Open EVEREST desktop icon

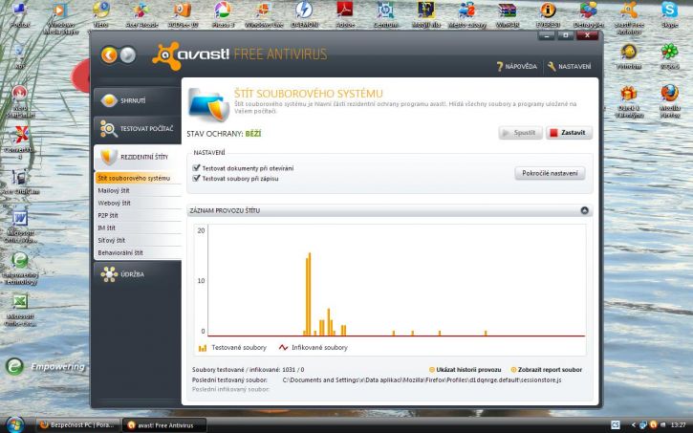point(548,14)
